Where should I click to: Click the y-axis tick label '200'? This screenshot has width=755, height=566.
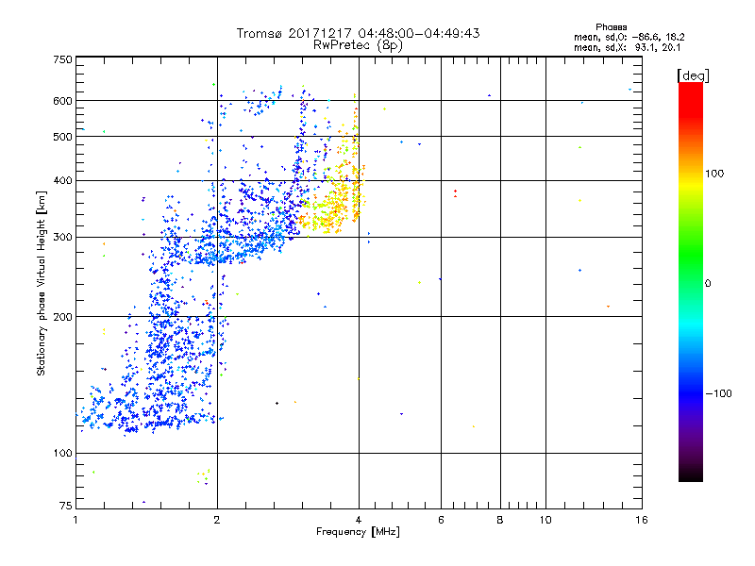(62, 317)
